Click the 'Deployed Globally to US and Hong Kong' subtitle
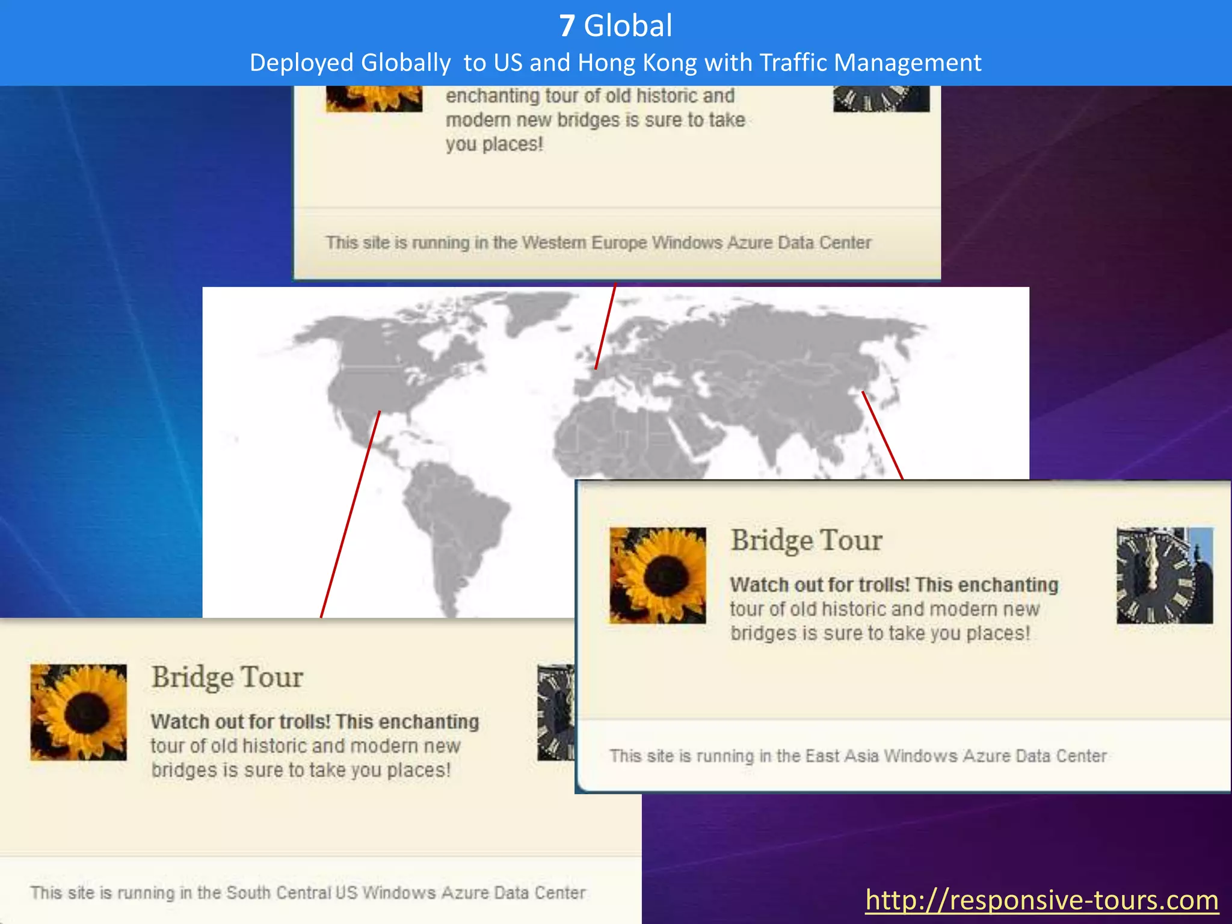1232x924 pixels. pyautogui.click(x=616, y=63)
